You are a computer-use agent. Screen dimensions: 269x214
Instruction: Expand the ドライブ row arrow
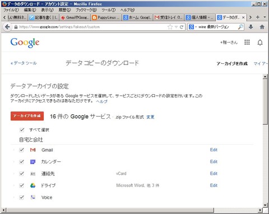(x=14, y=185)
